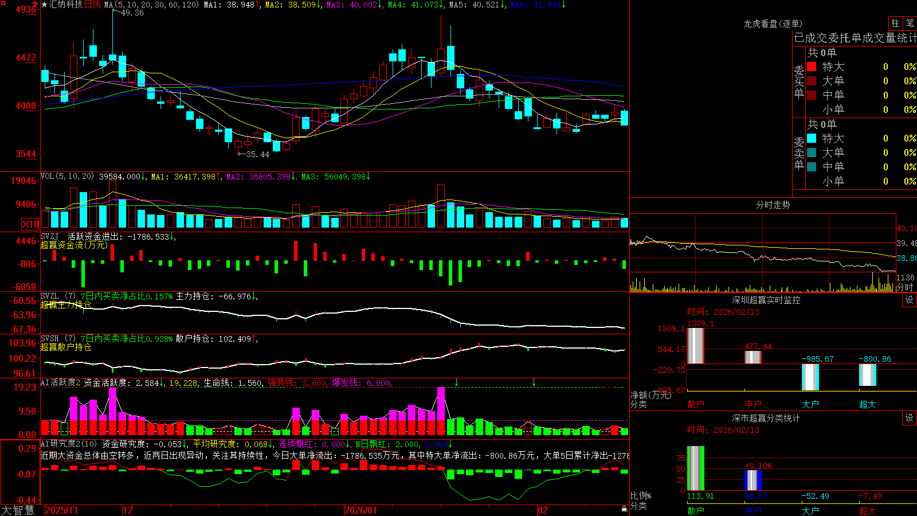Switch to 柱 bar view
The height and width of the screenshot is (516, 917).
895,23
